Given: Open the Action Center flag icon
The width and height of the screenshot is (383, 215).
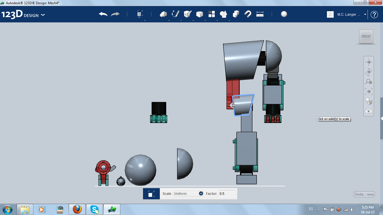Looking at the screenshot, I should tap(326, 209).
